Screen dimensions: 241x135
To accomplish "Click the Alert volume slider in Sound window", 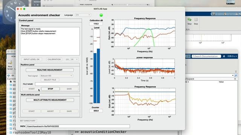I will tap(130, 5).
